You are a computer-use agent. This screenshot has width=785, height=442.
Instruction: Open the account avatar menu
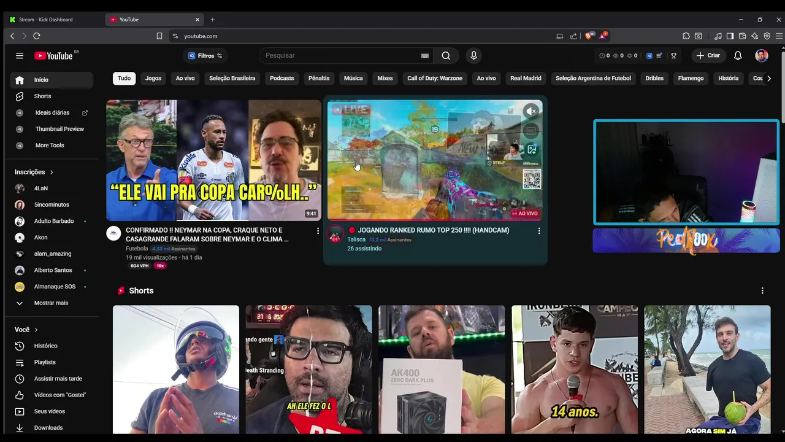(762, 55)
